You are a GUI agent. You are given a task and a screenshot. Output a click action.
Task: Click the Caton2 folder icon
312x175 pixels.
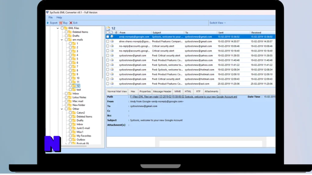pos(74,113)
